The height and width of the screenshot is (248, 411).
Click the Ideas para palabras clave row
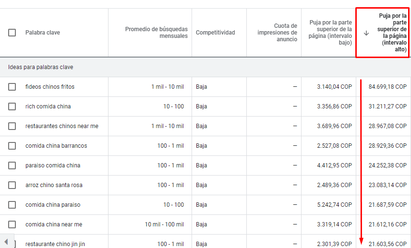point(41,67)
